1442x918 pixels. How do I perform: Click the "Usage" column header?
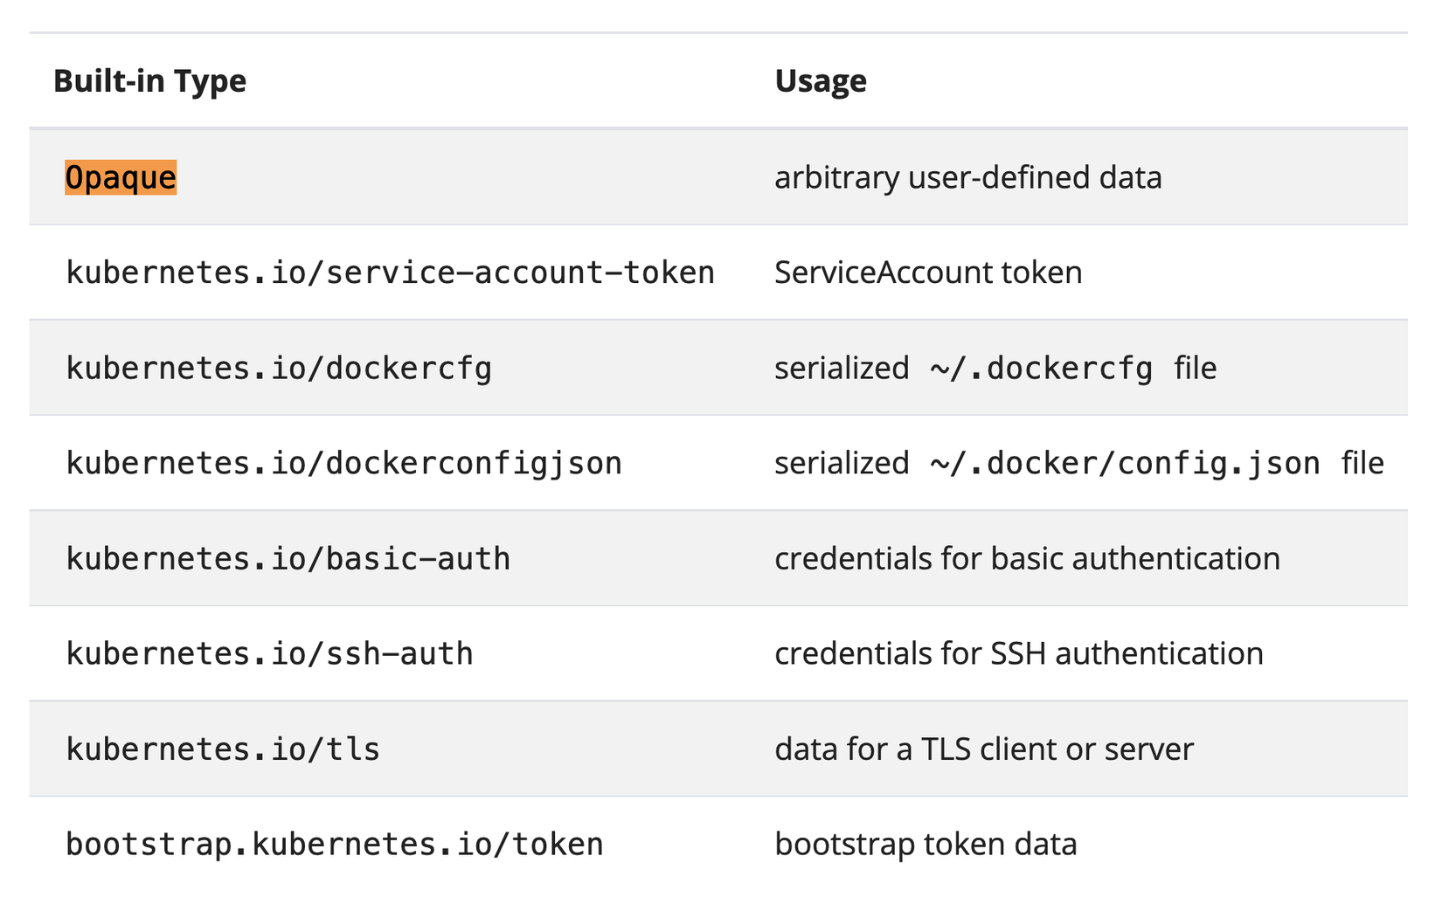click(820, 81)
